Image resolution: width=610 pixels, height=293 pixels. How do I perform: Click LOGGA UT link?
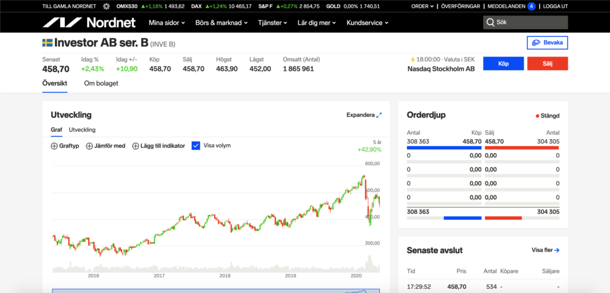(556, 6)
